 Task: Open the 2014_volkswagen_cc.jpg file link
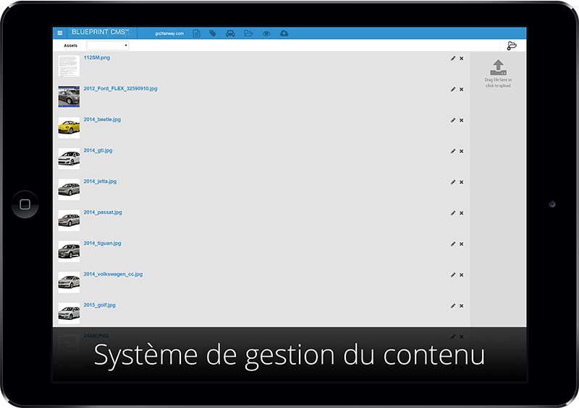tap(113, 274)
